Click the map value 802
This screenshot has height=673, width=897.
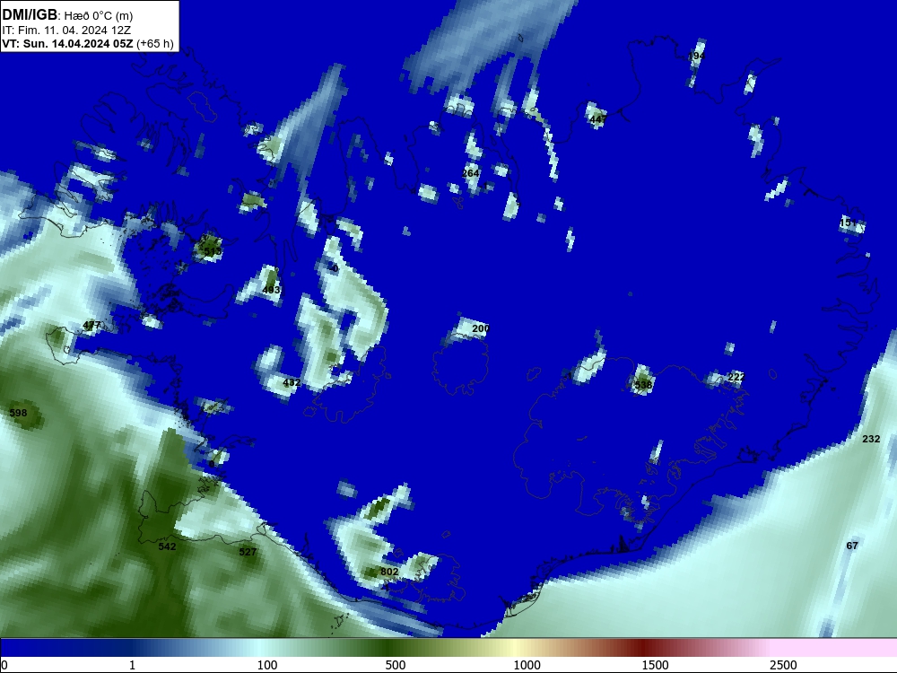(x=389, y=572)
